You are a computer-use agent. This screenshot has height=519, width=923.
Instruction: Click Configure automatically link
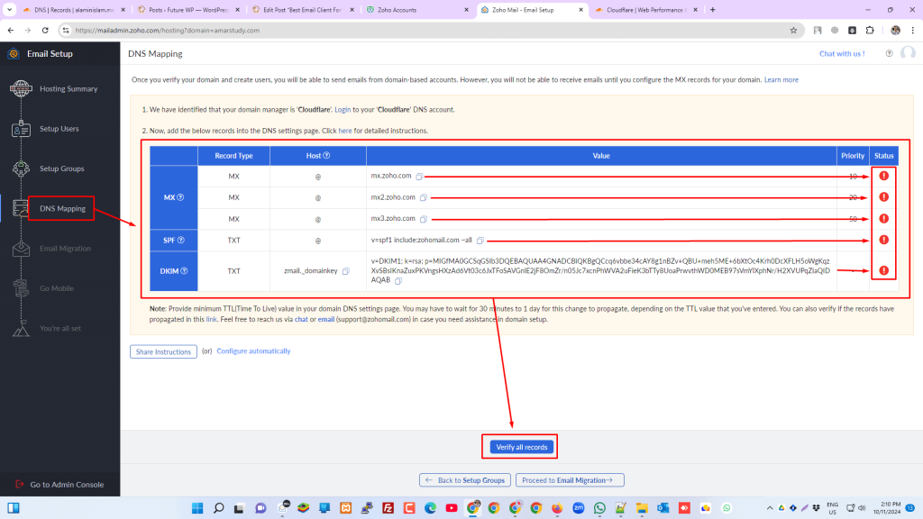coord(253,351)
